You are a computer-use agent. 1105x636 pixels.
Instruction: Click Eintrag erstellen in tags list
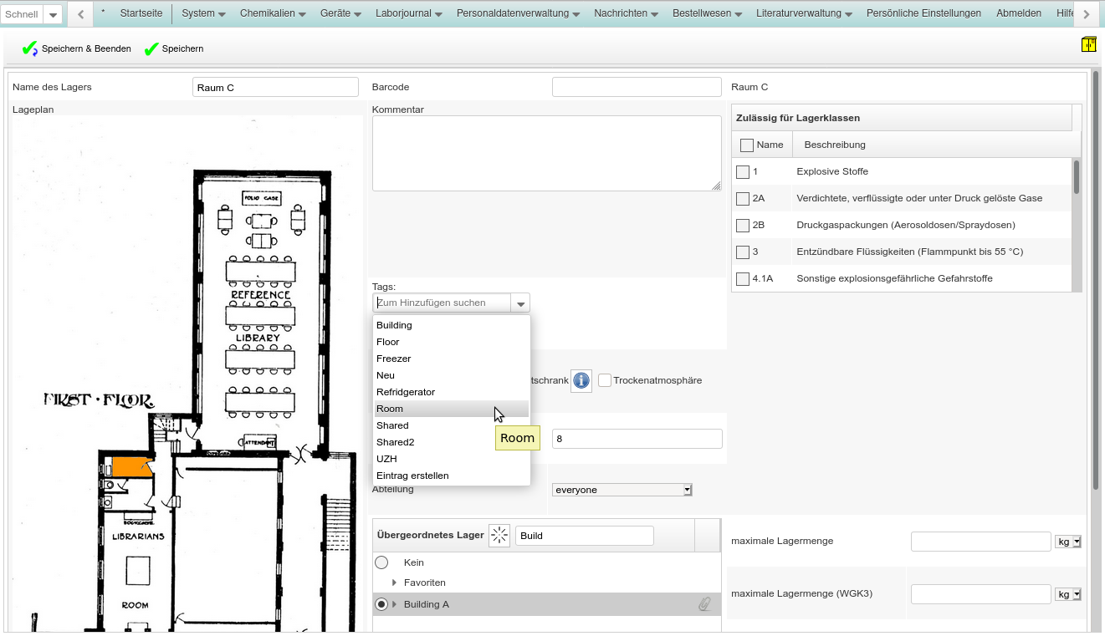412,476
